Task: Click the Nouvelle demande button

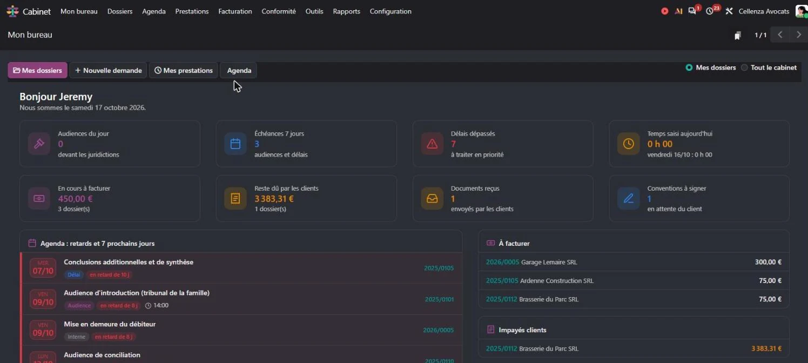Action: coord(108,70)
